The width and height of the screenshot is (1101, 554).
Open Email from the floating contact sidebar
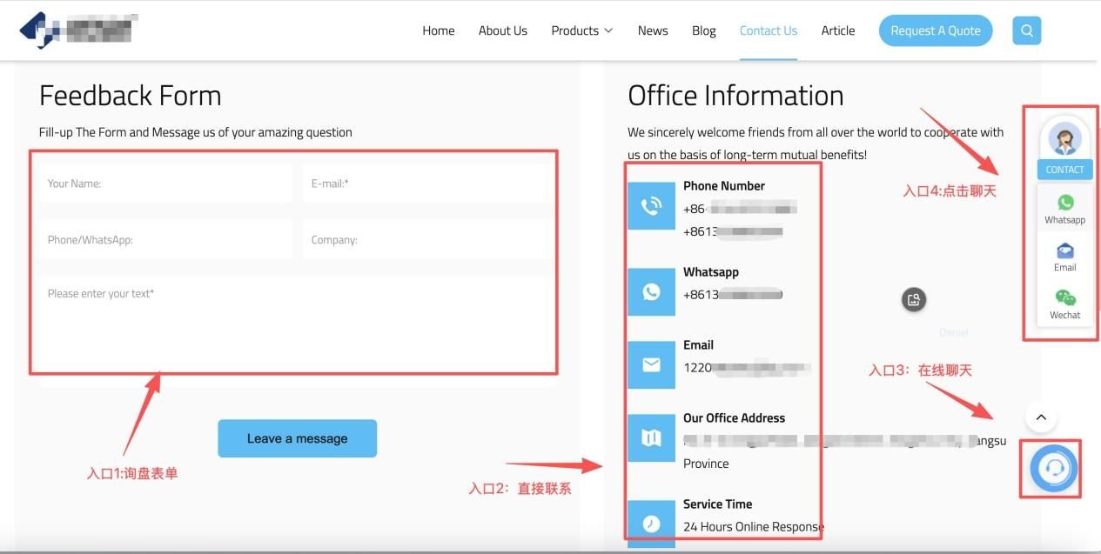click(x=1065, y=257)
